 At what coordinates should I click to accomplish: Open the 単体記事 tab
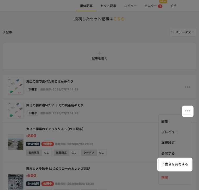pyautogui.click(x=86, y=6)
